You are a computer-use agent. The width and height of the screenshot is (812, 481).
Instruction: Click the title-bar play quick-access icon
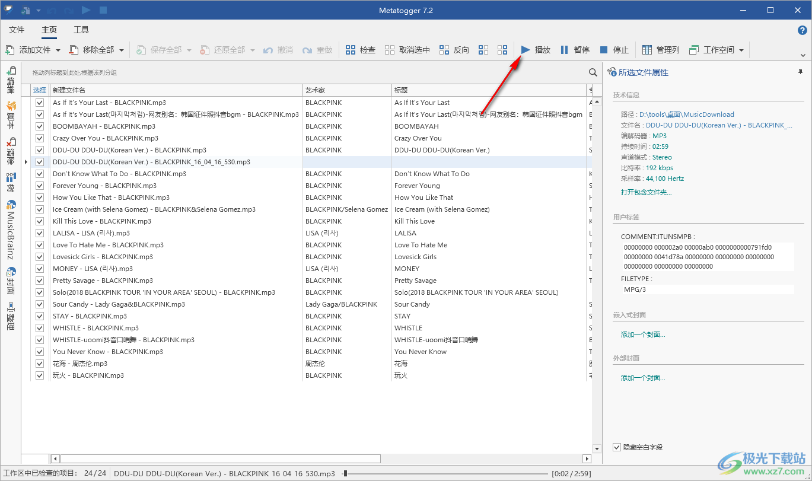pos(86,10)
